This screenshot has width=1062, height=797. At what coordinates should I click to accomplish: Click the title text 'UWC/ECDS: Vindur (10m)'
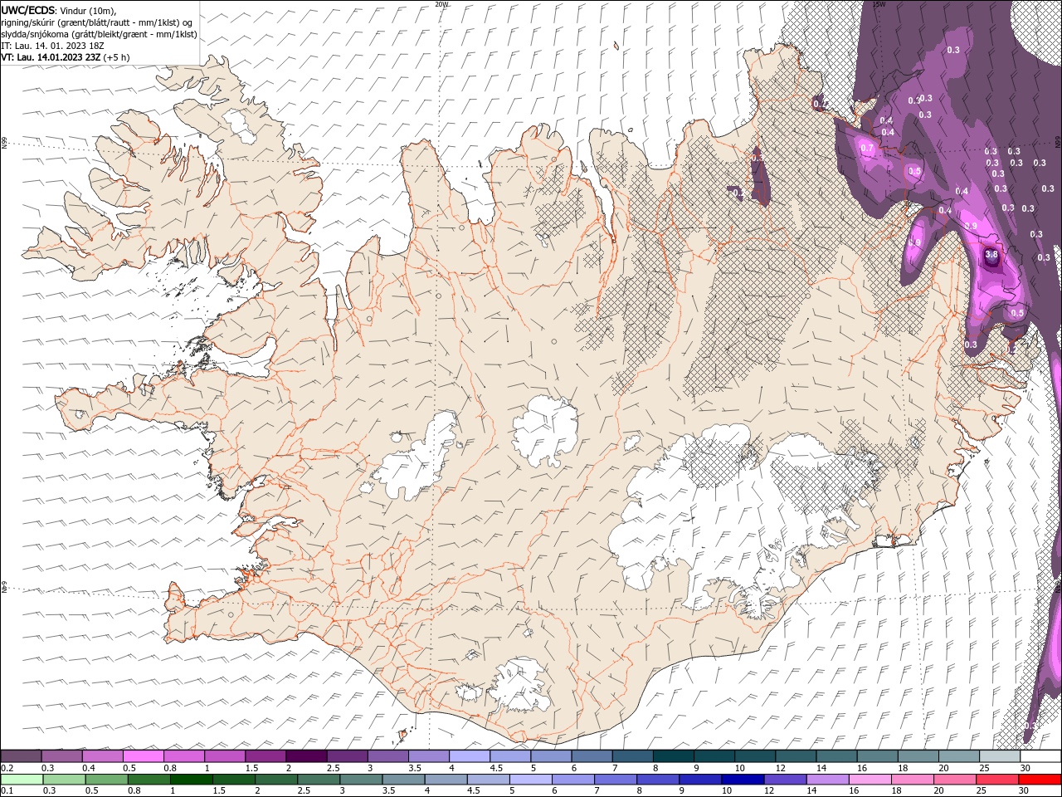[58, 10]
